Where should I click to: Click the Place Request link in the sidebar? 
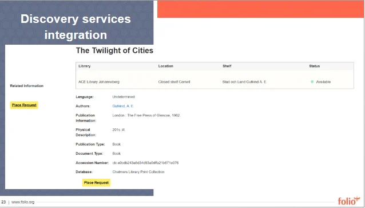click(x=24, y=105)
